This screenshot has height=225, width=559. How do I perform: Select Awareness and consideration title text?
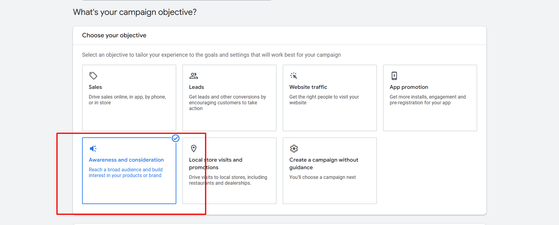coord(126,160)
